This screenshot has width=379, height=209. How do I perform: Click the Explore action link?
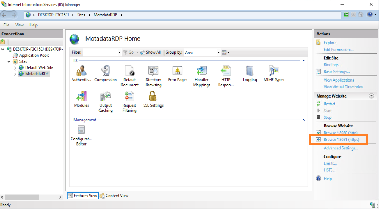330,43
